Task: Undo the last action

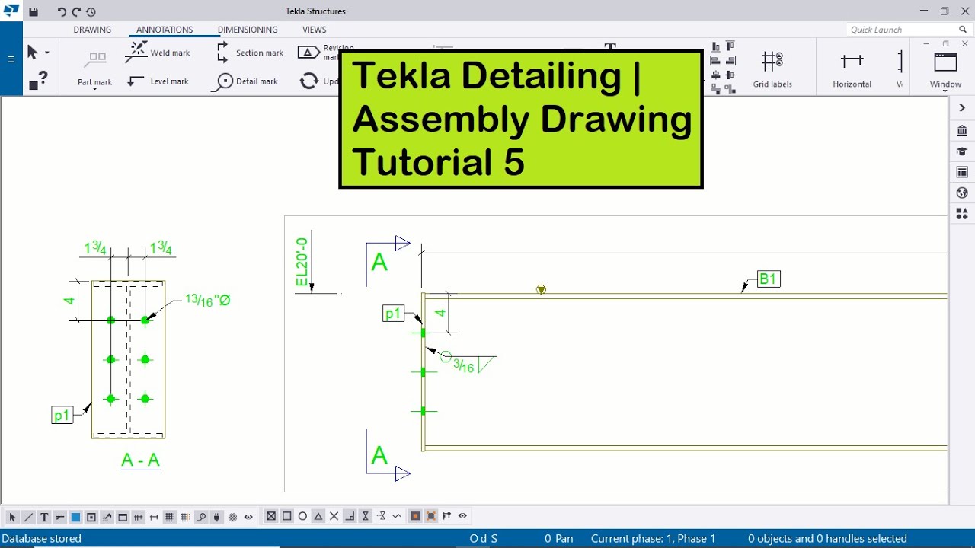Action: click(62, 12)
